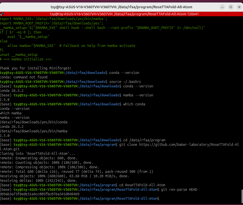Click the commit hash d69ab3a73f8ede31a4cc005fbc076a341d848469
243x205 pixels.
pos(39,194)
